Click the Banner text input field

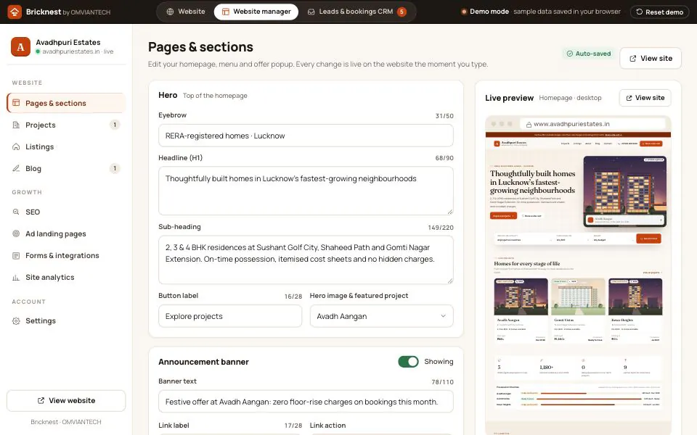coord(306,402)
